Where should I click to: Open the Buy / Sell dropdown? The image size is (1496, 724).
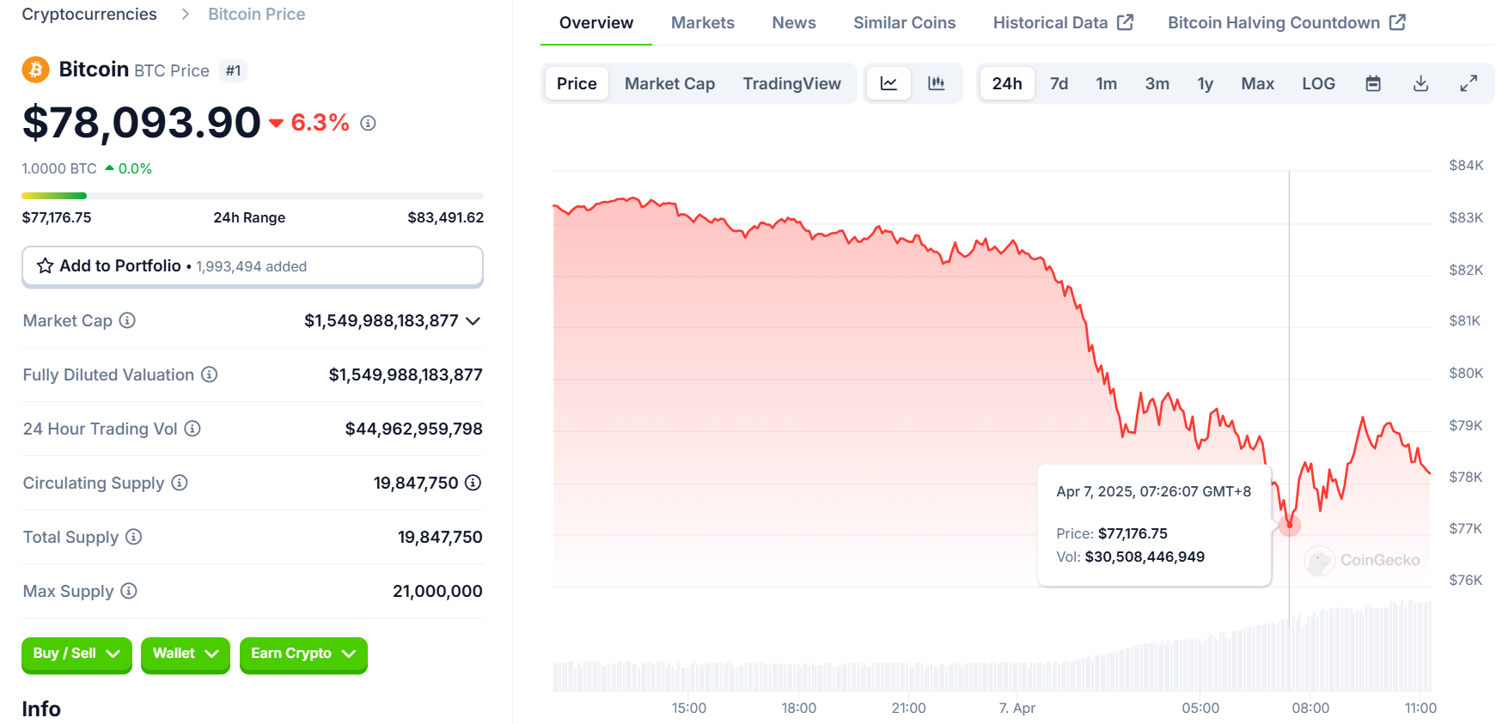coord(76,654)
